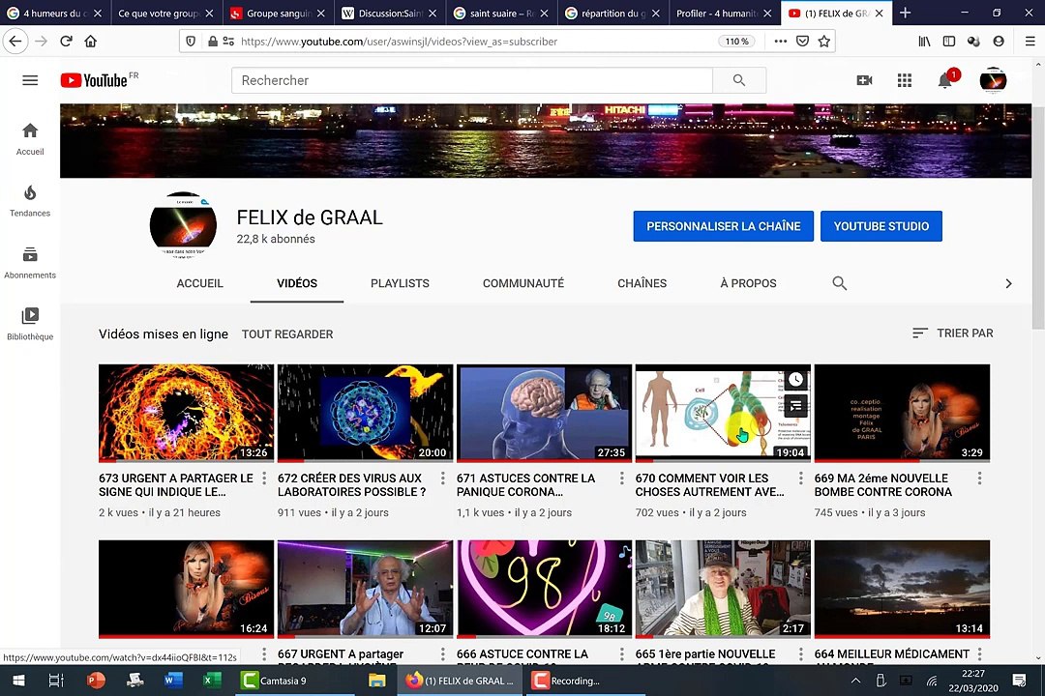Open the 13:14 dark sky thumbnail
This screenshot has height=696, width=1045.
point(902,589)
